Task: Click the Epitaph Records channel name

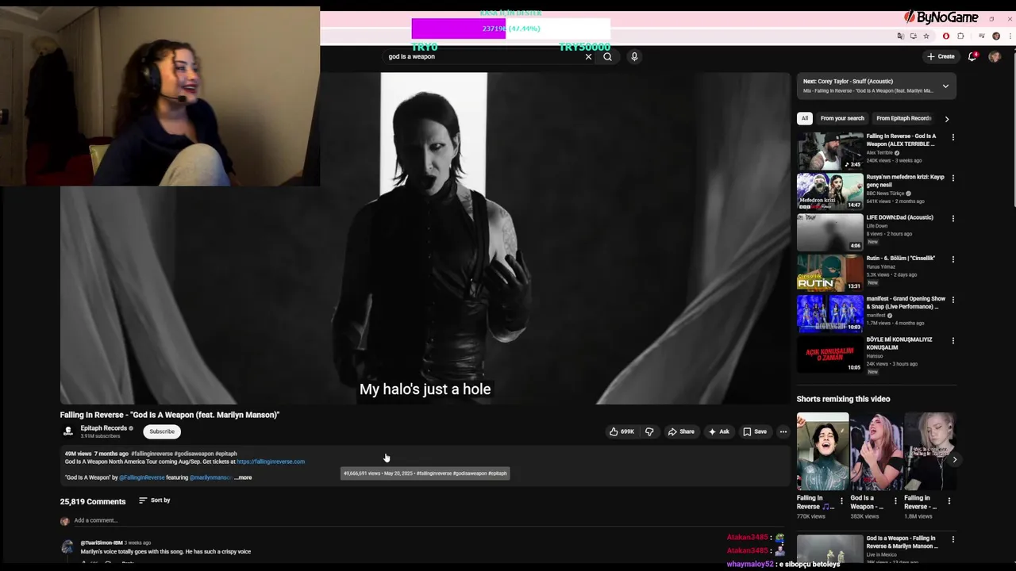Action: tap(104, 428)
